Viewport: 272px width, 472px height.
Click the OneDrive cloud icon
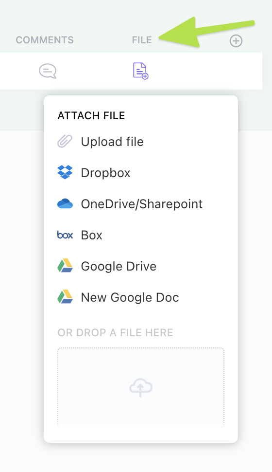[65, 204]
